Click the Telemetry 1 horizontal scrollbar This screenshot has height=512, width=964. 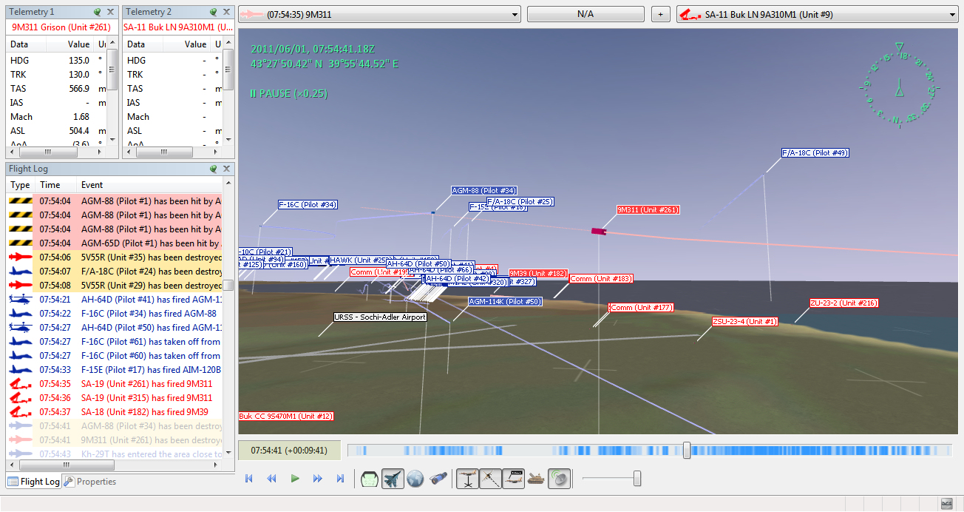coord(56,151)
